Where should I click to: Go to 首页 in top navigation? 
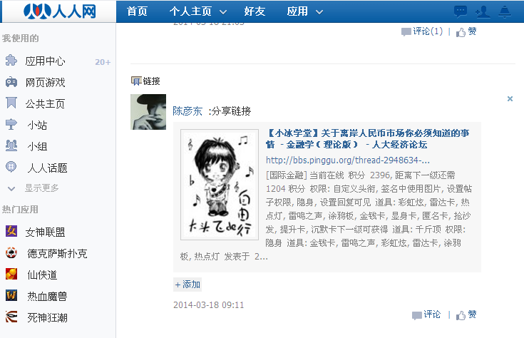137,11
